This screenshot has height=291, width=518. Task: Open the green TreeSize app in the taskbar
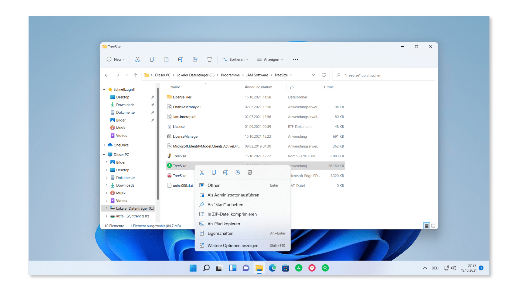299,268
